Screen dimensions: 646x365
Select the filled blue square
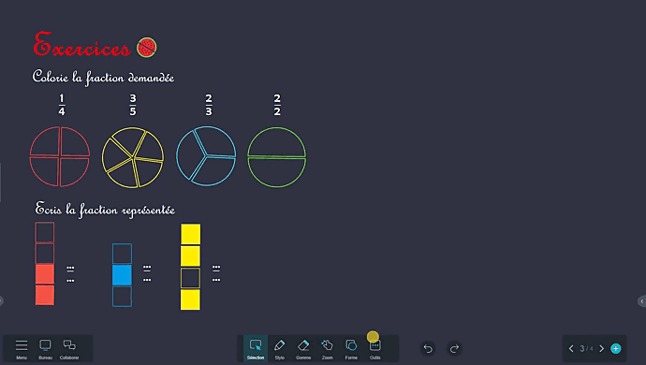[122, 275]
